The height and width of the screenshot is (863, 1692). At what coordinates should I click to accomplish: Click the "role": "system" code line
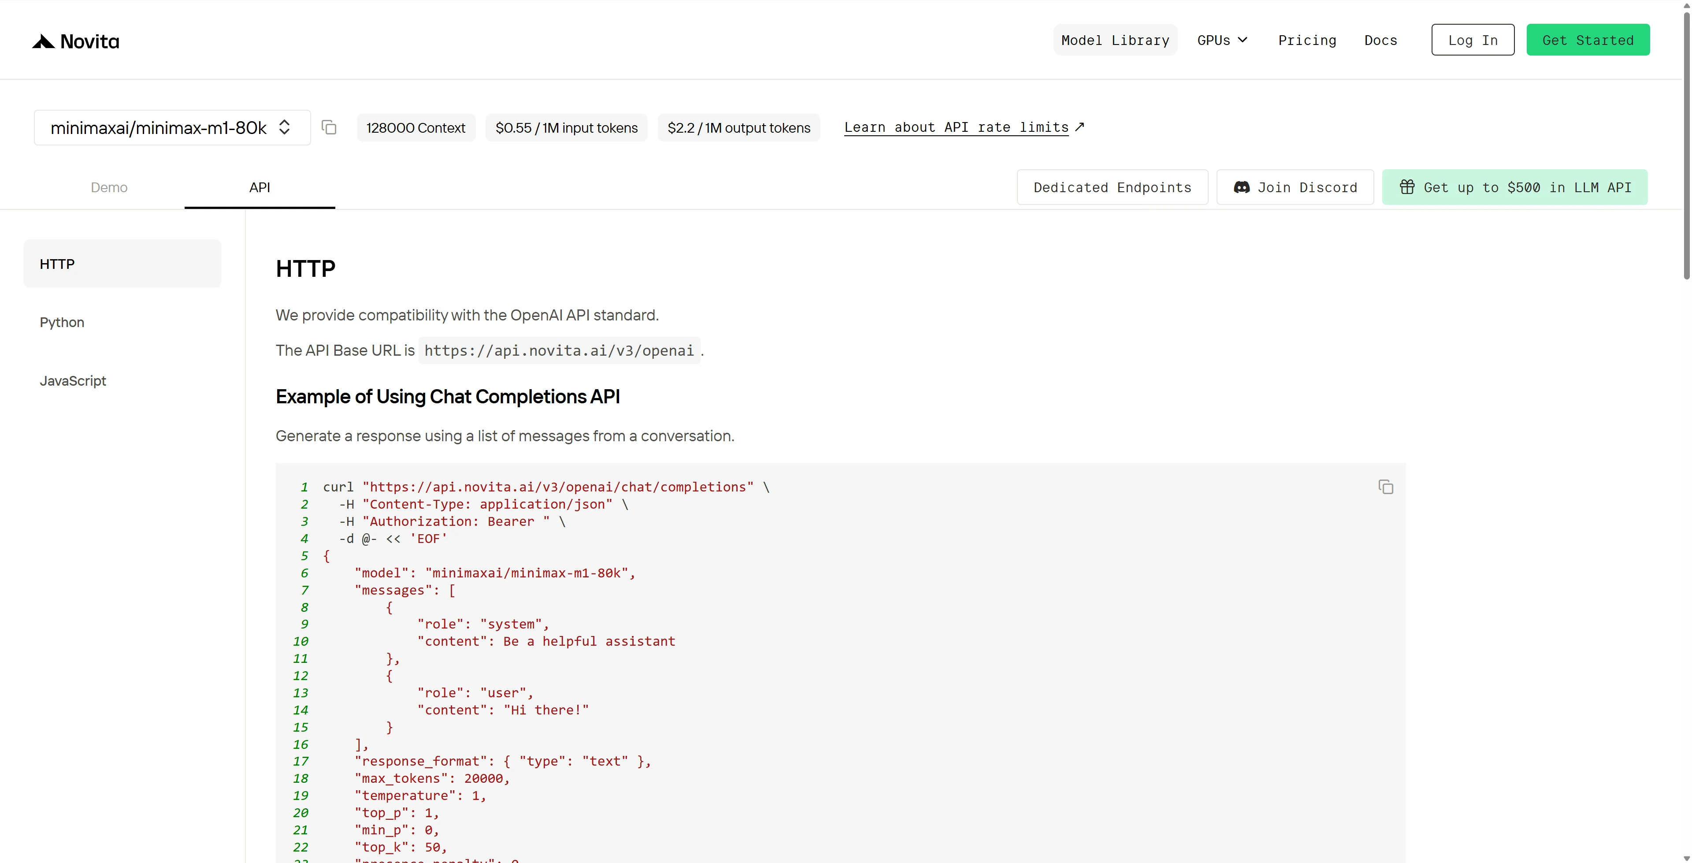coord(483,624)
